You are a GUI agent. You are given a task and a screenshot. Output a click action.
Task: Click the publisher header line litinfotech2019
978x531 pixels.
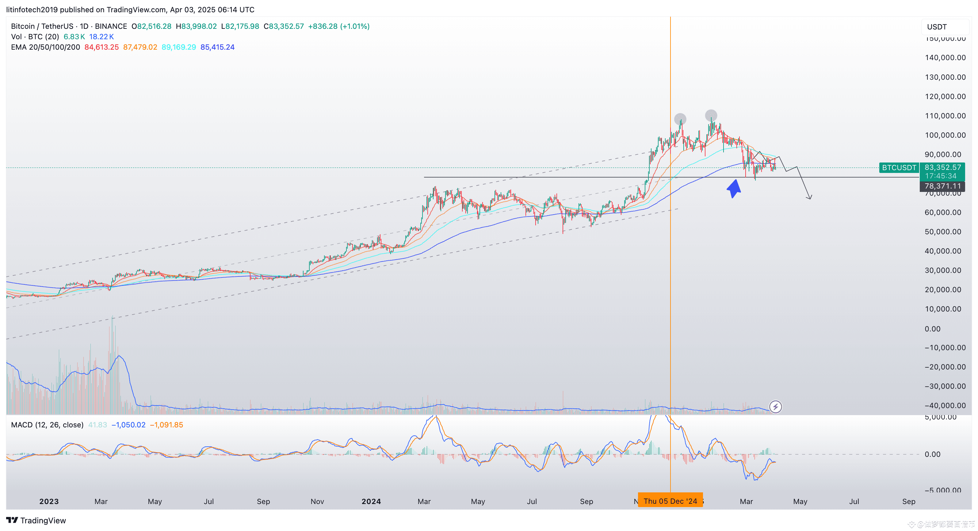(x=130, y=10)
